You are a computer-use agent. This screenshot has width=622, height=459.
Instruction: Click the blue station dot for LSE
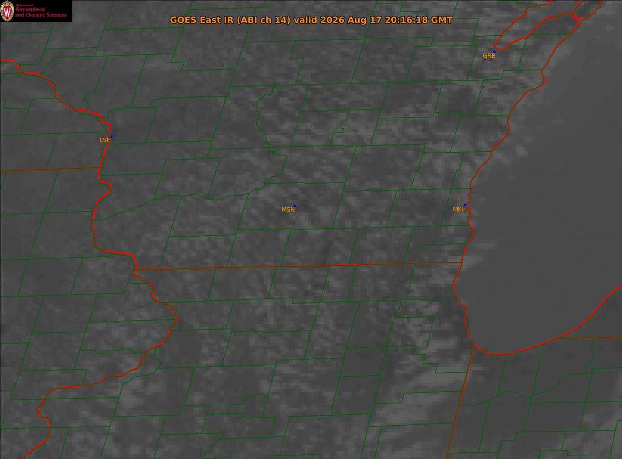[111, 136]
